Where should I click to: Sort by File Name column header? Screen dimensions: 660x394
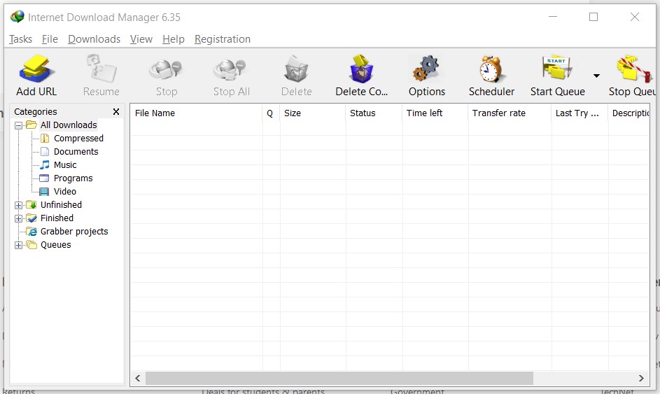196,113
